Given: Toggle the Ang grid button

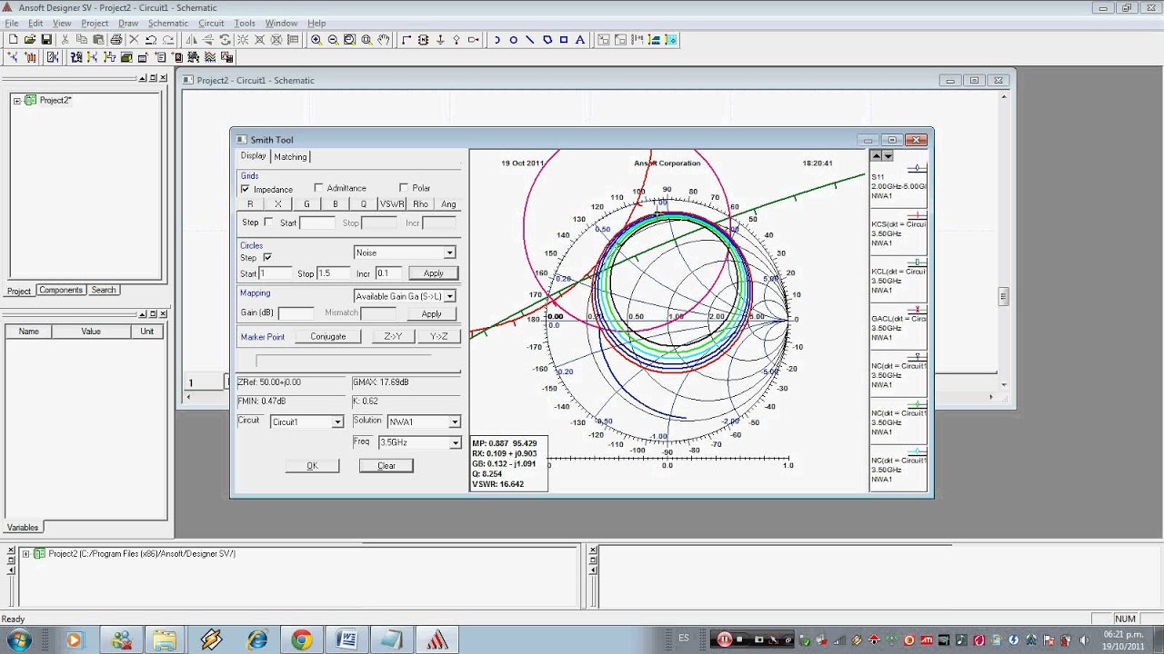Looking at the screenshot, I should pyautogui.click(x=448, y=204).
